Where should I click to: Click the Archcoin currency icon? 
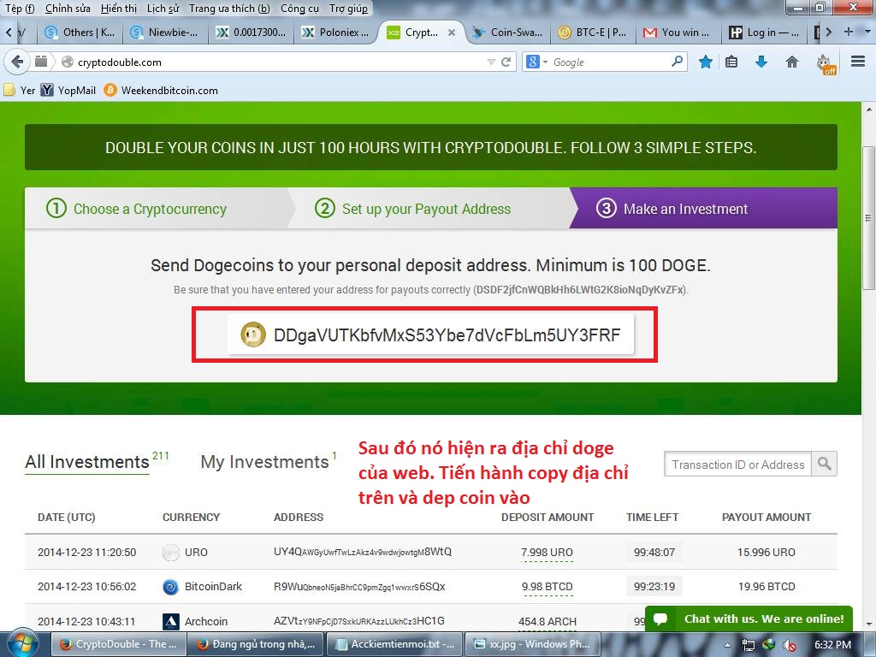170,621
